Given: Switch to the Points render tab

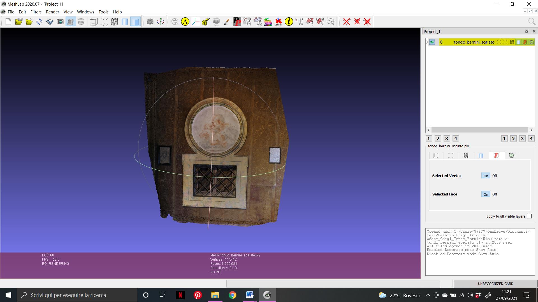Looking at the screenshot, I should point(451,156).
